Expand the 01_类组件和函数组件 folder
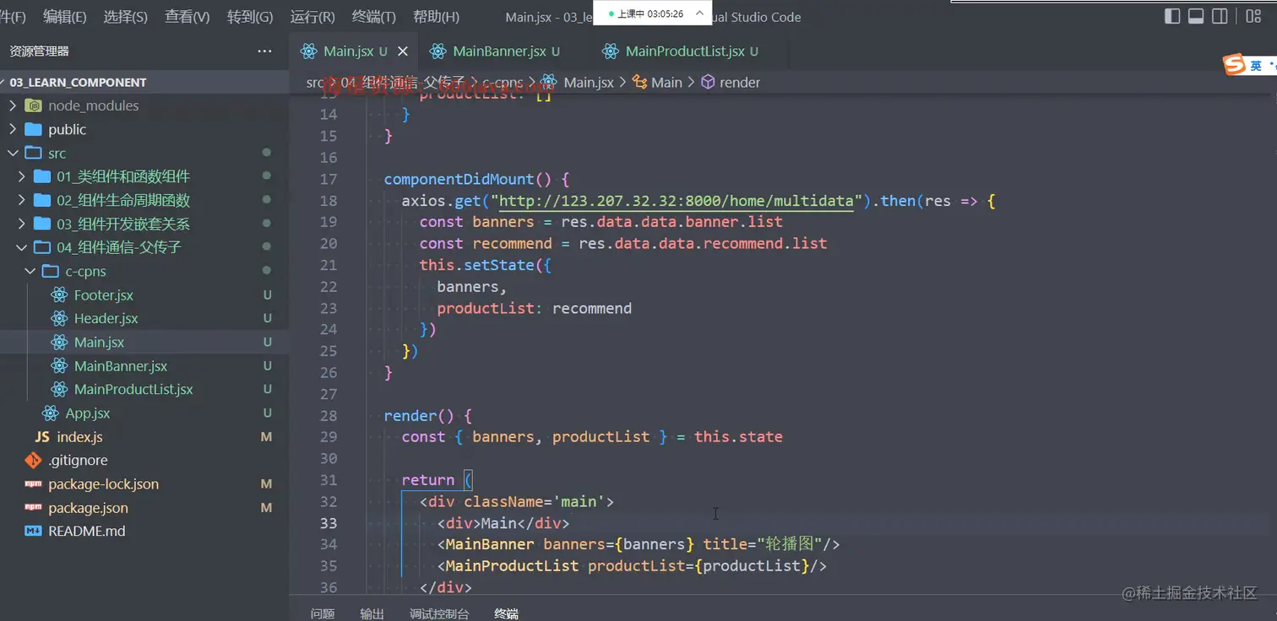The height and width of the screenshot is (621, 1277). point(23,177)
